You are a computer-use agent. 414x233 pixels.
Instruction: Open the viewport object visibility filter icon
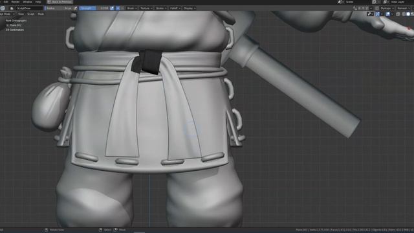(x=370, y=14)
